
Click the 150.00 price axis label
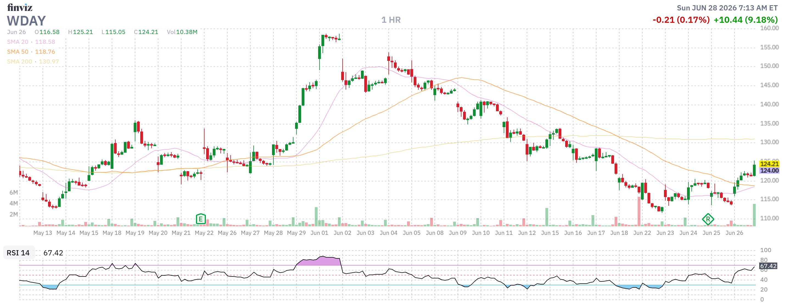769,66
